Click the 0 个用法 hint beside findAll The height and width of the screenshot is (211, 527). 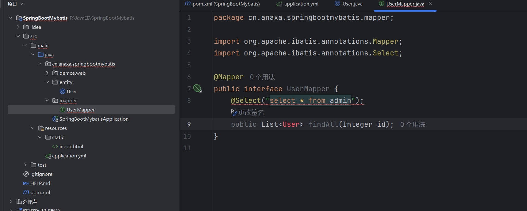[413, 125]
